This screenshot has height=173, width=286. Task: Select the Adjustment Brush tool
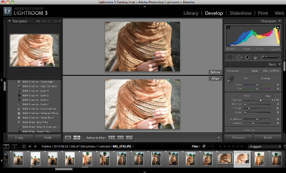(x=270, y=58)
